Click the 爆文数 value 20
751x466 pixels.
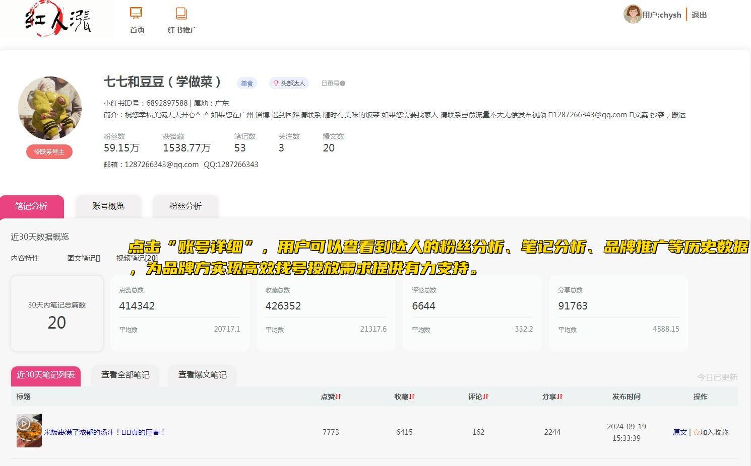tap(329, 148)
